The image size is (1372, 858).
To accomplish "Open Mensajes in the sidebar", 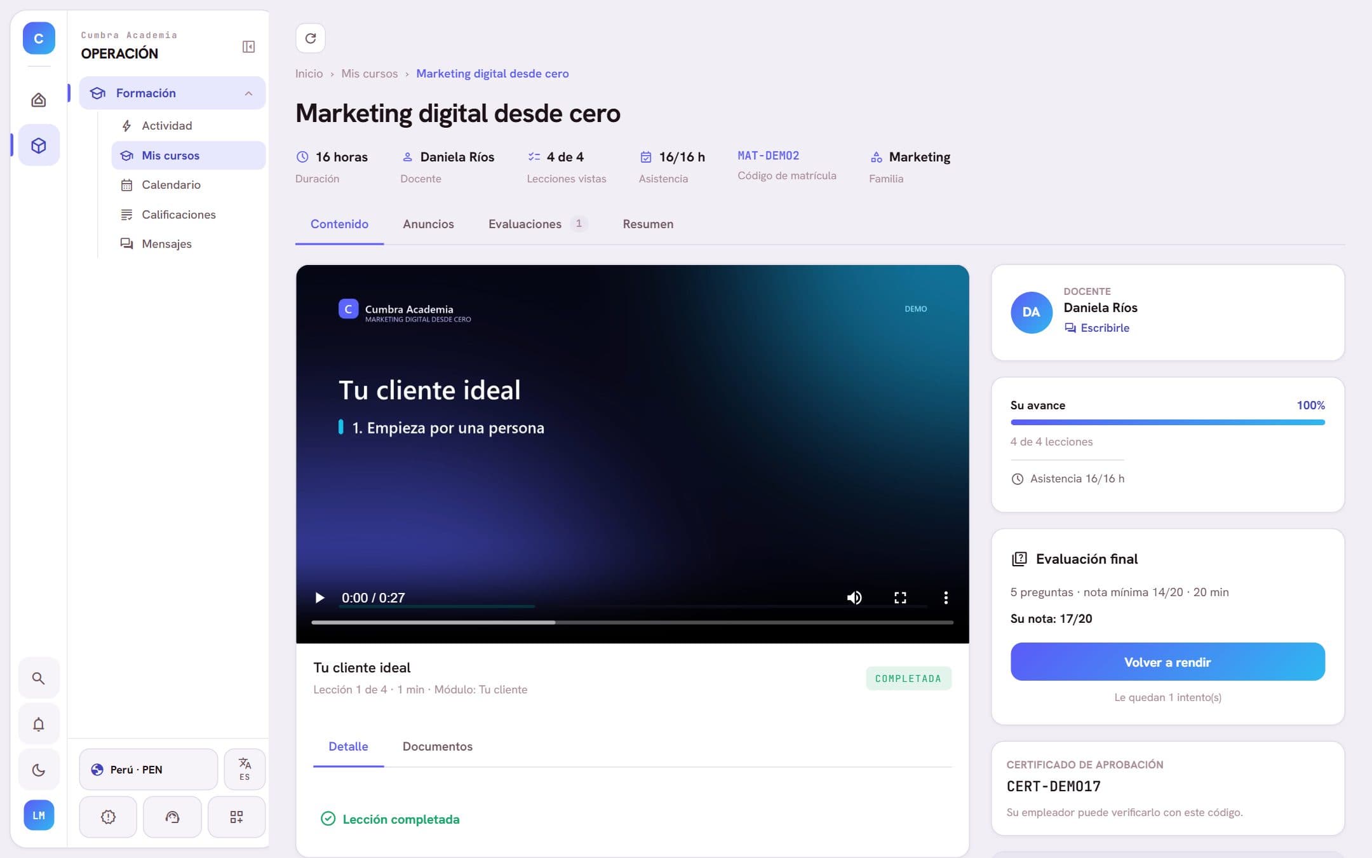I will [188, 243].
